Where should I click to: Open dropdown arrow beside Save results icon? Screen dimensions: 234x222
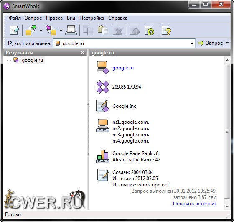(x=61, y=31)
